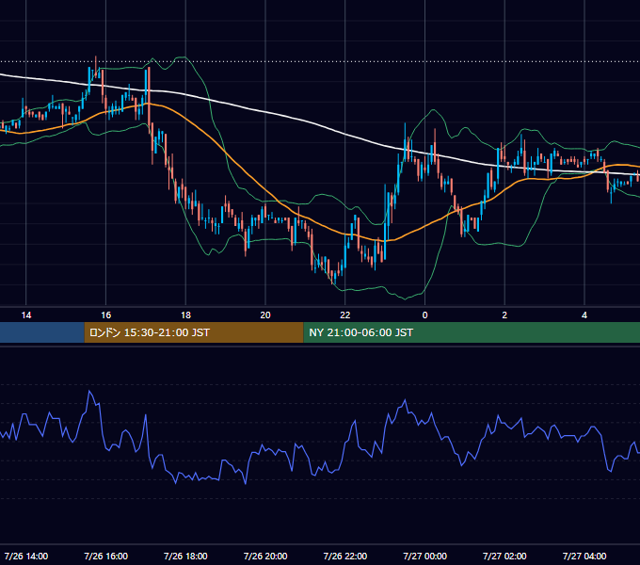Click the hour label 16 on the axis
This screenshot has height=565, width=640.
(105, 315)
